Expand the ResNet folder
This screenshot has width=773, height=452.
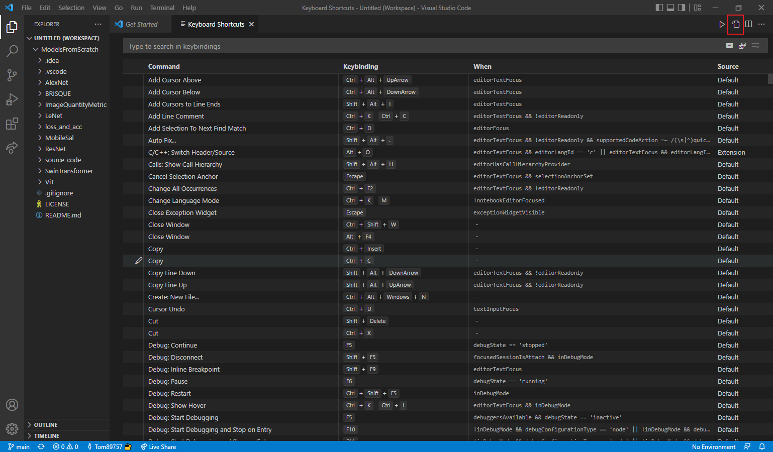[x=67, y=149]
